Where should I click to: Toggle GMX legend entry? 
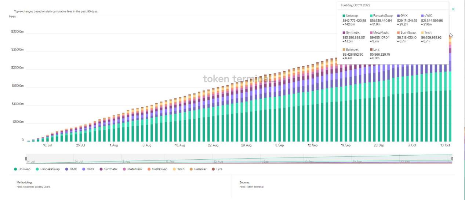click(71, 169)
